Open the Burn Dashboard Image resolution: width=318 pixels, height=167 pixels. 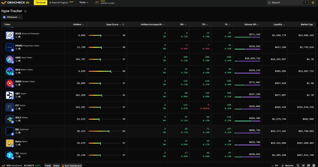(x=72, y=165)
